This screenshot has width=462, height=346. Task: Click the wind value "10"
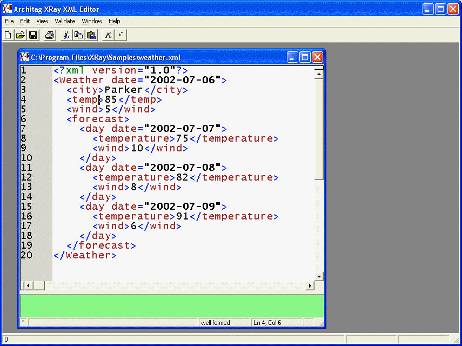click(x=137, y=148)
